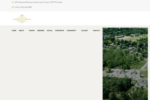
Task: Open the Events menu item
Action: click(x=32, y=30)
